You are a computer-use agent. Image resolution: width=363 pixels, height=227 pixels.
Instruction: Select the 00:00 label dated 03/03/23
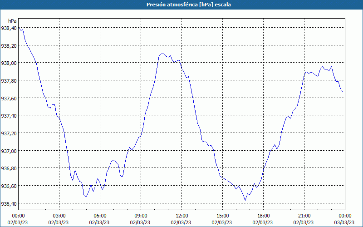pos(345,216)
